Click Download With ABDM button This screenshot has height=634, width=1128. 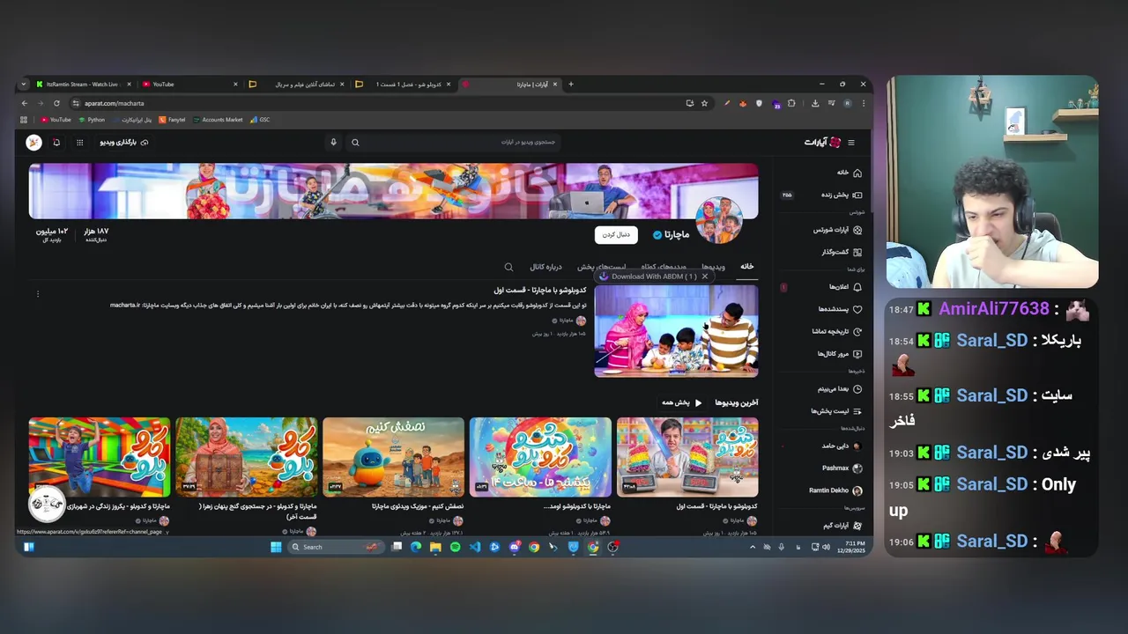(648, 276)
